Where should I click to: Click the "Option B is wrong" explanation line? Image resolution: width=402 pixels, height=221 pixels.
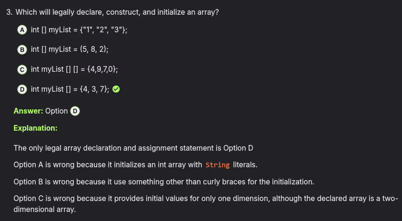click(164, 182)
